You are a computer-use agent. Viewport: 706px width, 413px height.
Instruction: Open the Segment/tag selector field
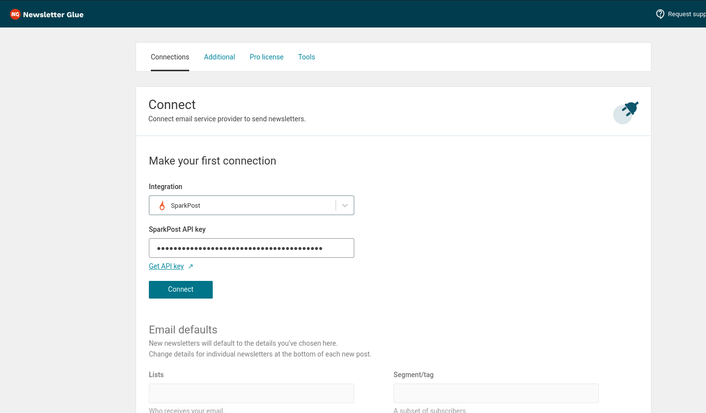pyautogui.click(x=496, y=393)
